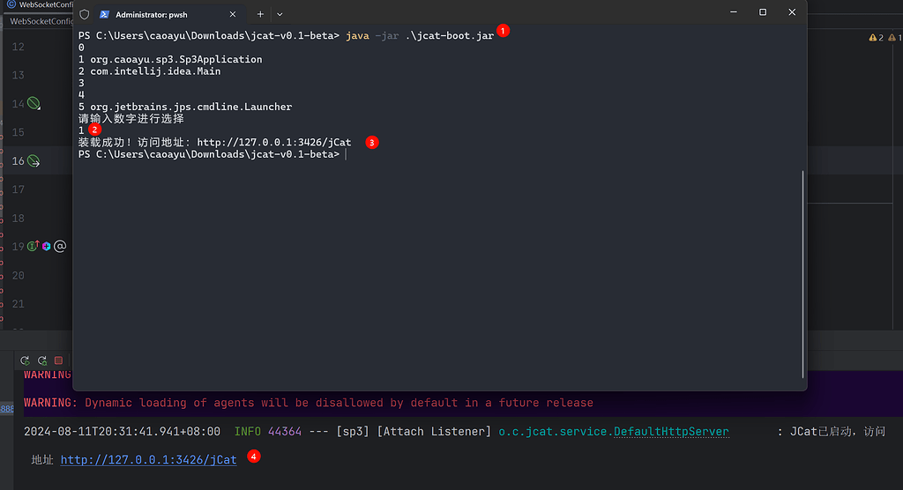The image size is (903, 490).
Task: Click the terminal prompt cursor on the last line
Action: click(346, 154)
